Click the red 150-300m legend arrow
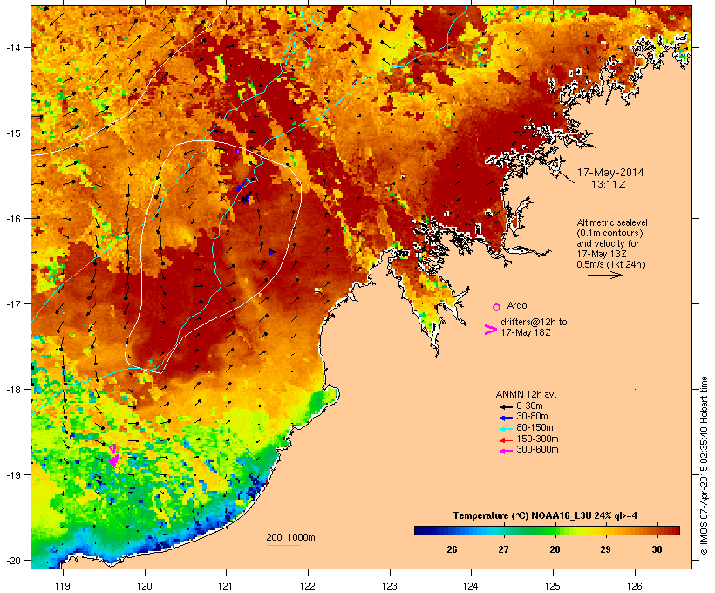This screenshot has height=593, width=715. coord(507,440)
